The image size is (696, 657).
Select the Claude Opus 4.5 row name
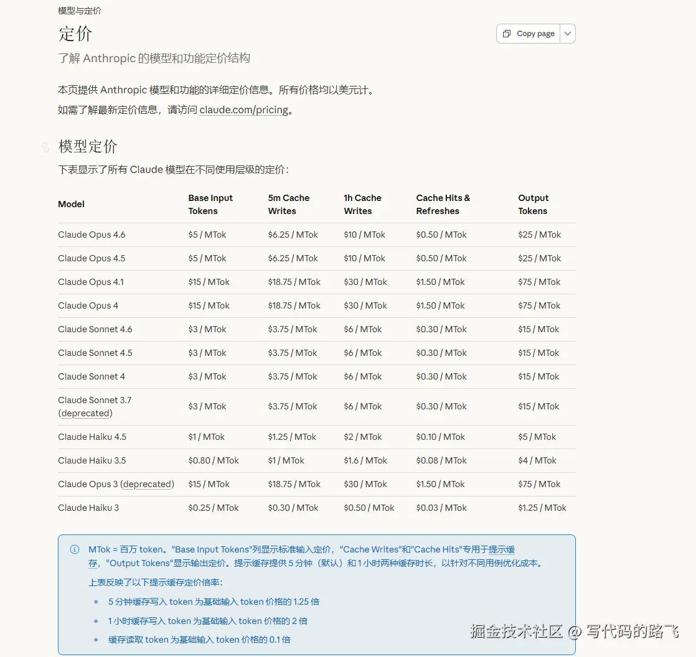tap(92, 258)
